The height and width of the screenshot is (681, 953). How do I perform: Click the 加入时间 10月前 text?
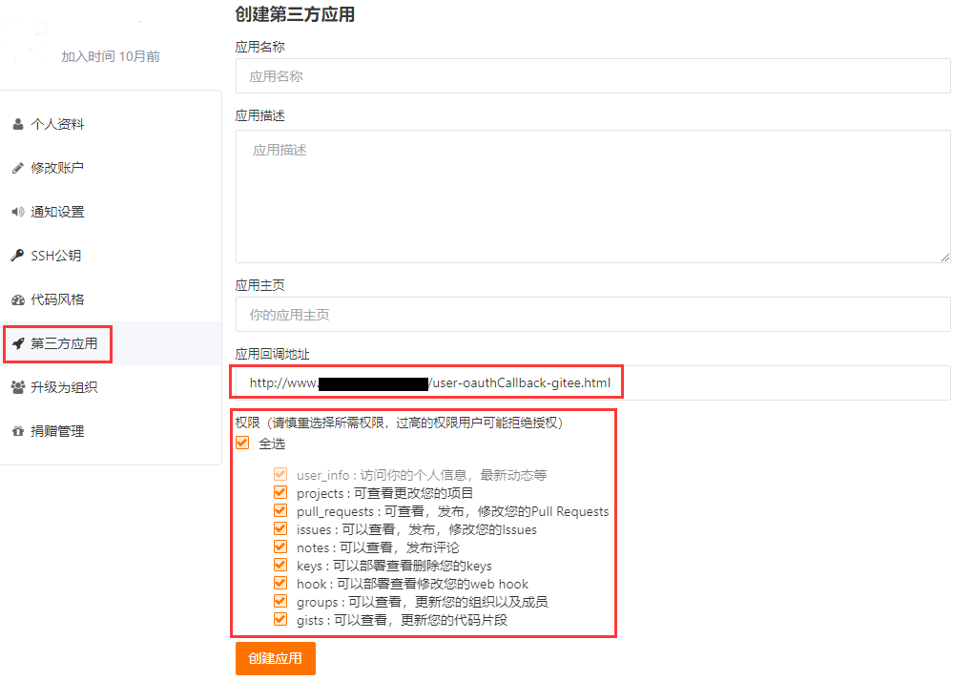tap(111, 56)
